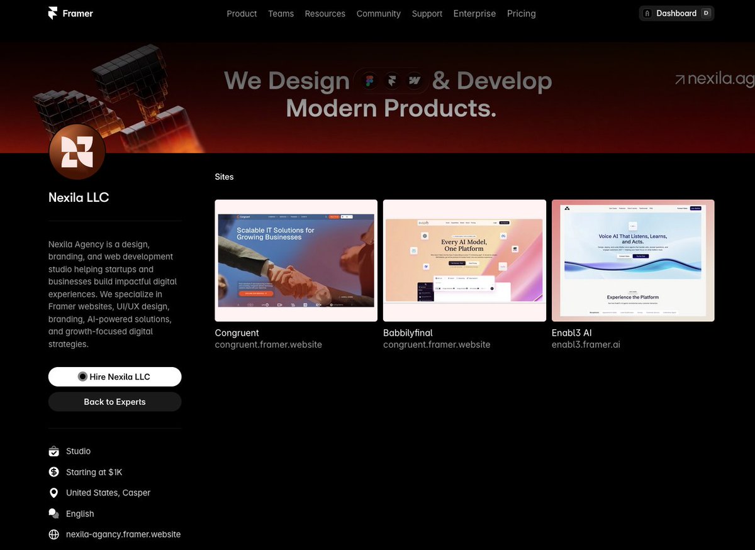Open the Teams menu

281,13
